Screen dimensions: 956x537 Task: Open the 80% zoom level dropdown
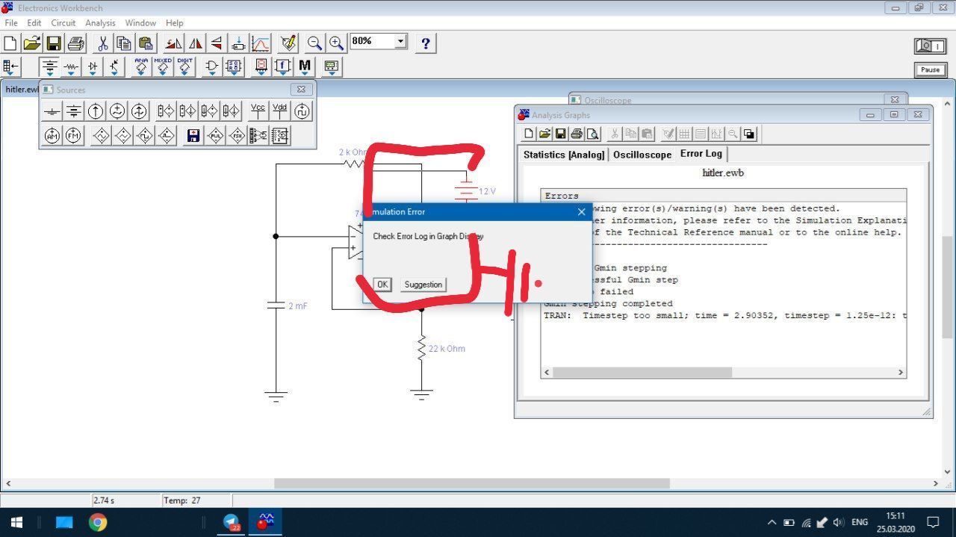click(x=401, y=41)
